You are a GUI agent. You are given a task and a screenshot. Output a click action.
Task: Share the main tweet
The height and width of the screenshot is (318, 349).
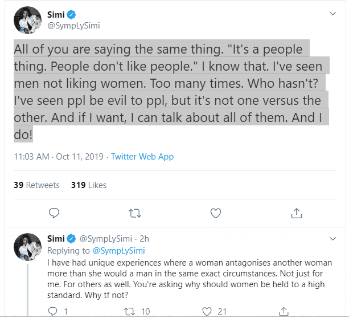pos(296,213)
